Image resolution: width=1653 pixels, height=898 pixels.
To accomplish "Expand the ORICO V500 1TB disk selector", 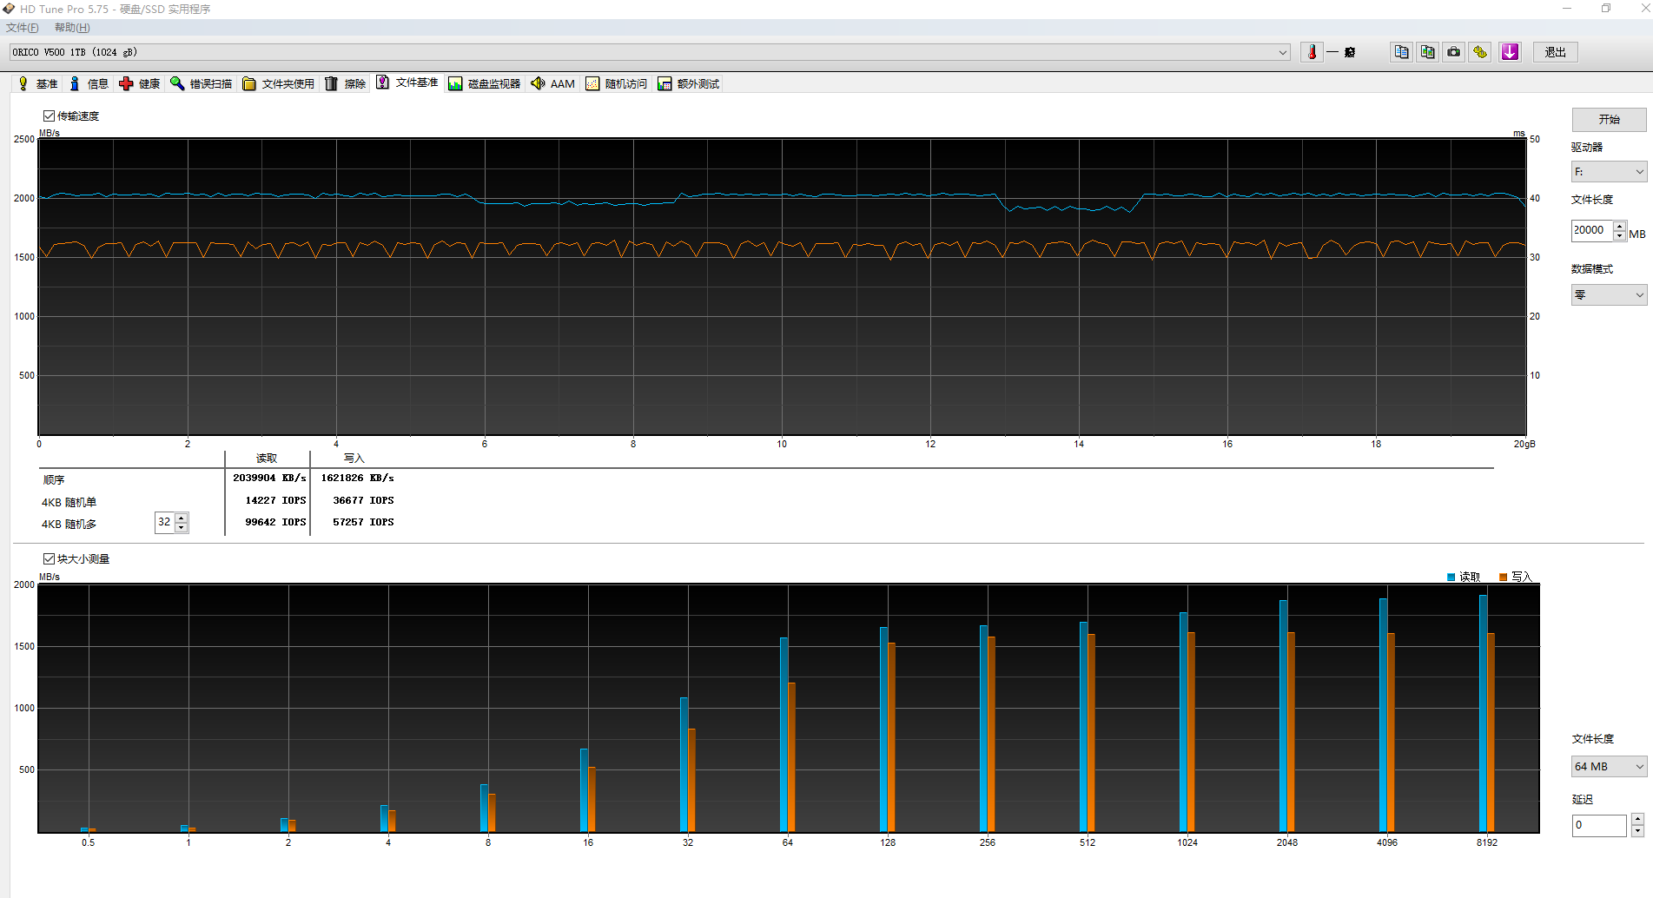I will [1283, 52].
